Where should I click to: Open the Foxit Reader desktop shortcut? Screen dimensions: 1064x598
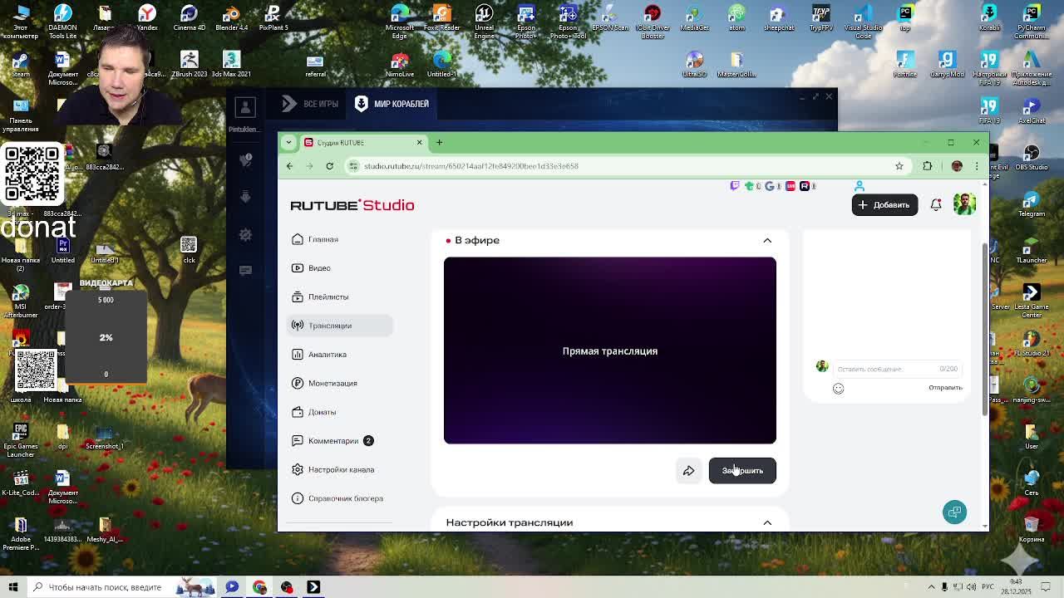(441, 18)
